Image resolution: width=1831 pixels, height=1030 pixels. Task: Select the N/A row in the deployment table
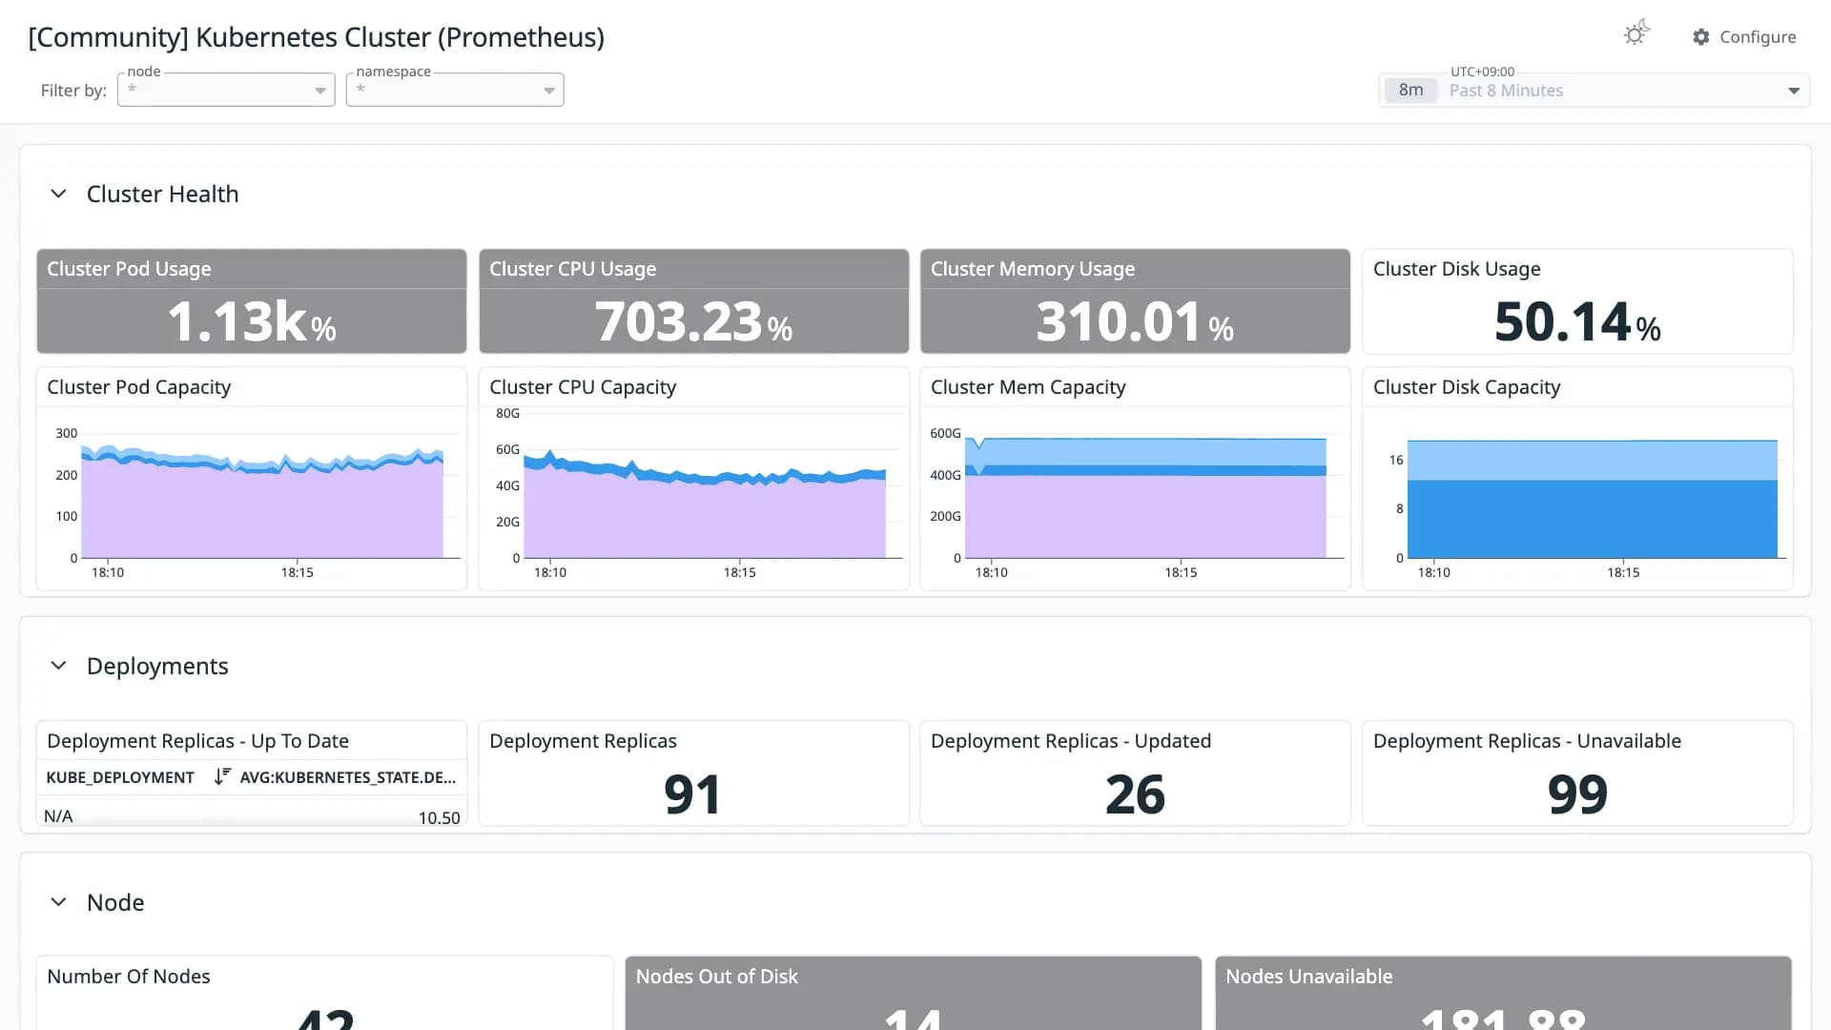coord(252,816)
